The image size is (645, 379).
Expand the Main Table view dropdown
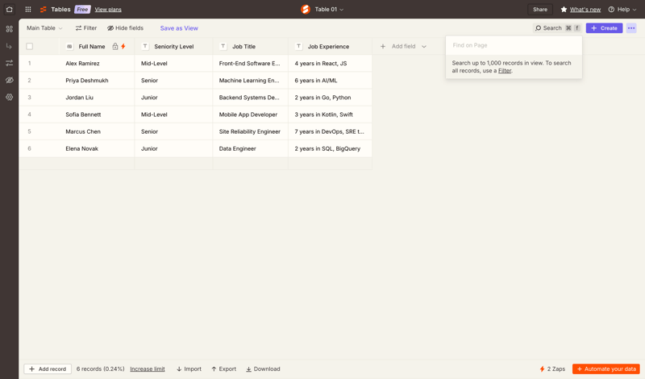click(x=44, y=28)
